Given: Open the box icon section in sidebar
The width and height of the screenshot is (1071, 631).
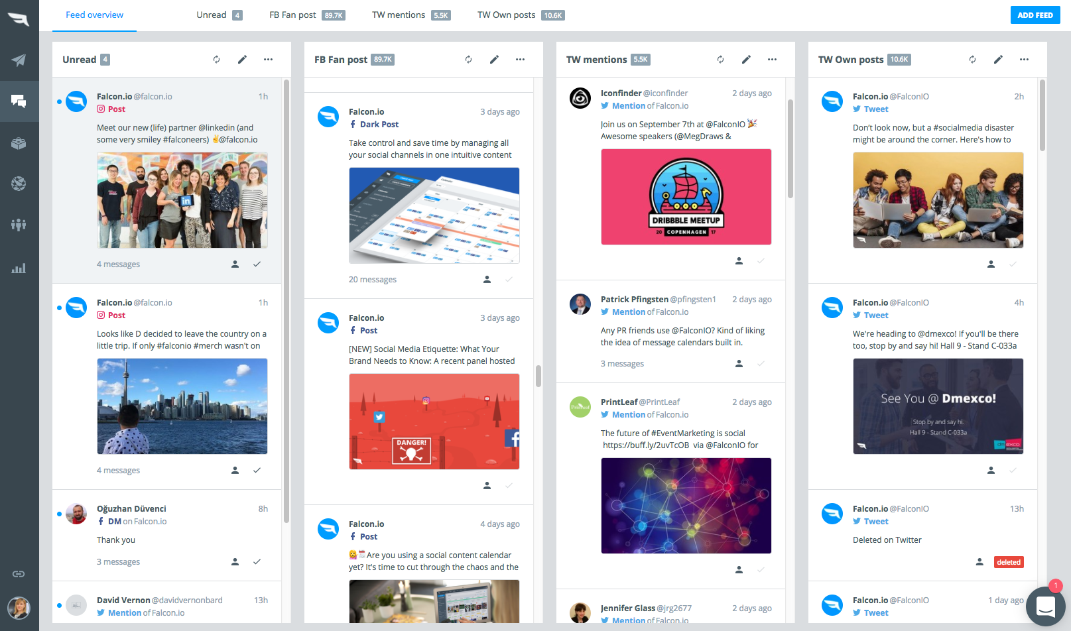Looking at the screenshot, I should tap(19, 143).
